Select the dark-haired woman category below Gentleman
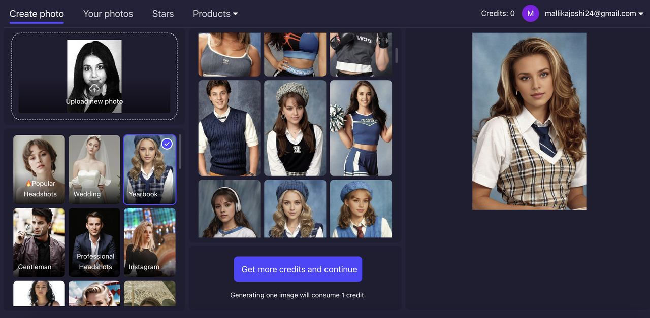The height and width of the screenshot is (318, 650). coord(39,294)
